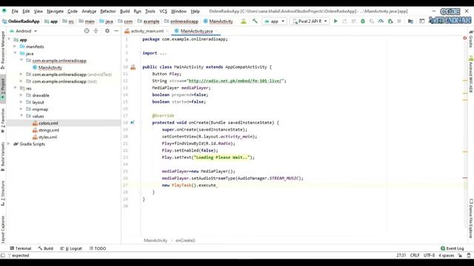
Task: Toggle the Project side tool button
Action: (3, 89)
